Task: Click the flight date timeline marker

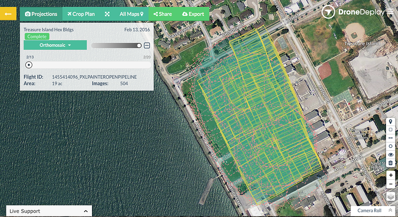Action: (x=29, y=64)
